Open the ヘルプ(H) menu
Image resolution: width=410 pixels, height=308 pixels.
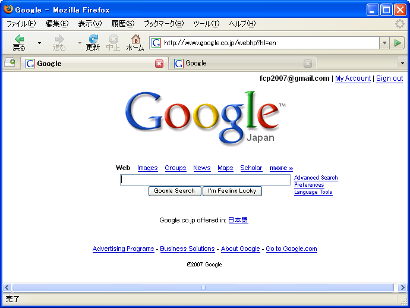pyautogui.click(x=242, y=24)
